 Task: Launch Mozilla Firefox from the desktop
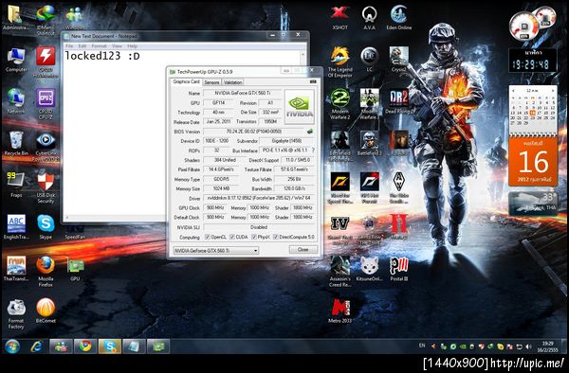click(46, 272)
